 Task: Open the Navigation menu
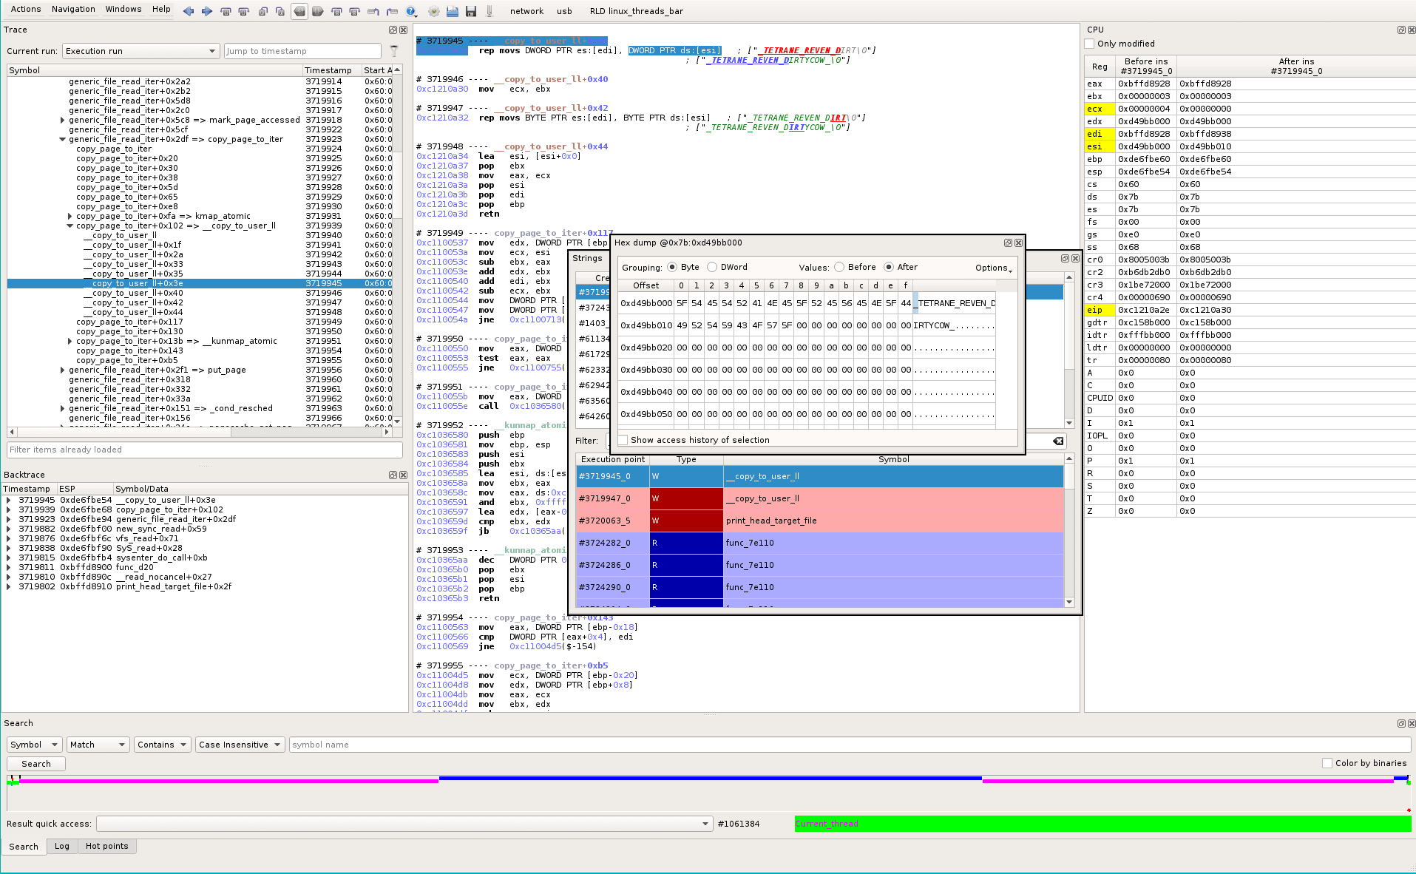[73, 9]
